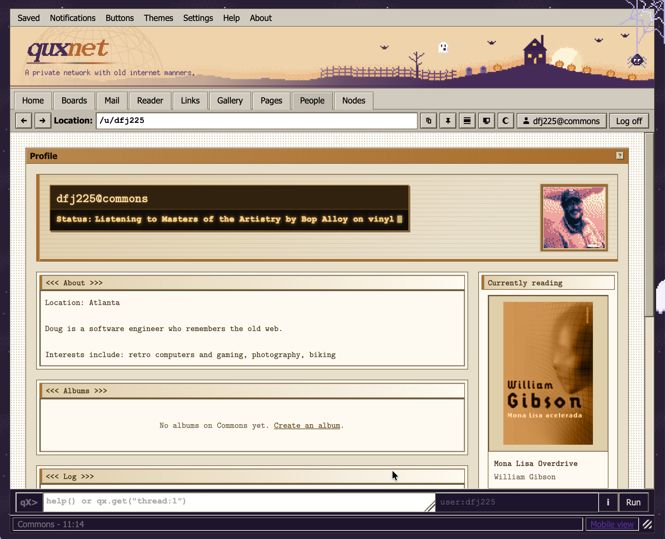The height and width of the screenshot is (539, 665).
Task: Click the info 'i' button in console
Action: pyautogui.click(x=608, y=502)
